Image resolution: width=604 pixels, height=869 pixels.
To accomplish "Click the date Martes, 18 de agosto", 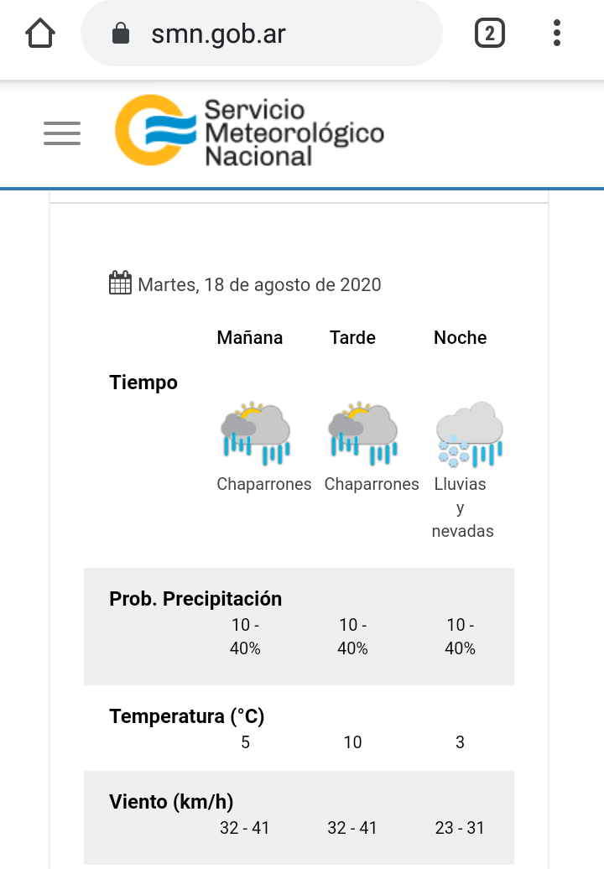I will pos(259,284).
